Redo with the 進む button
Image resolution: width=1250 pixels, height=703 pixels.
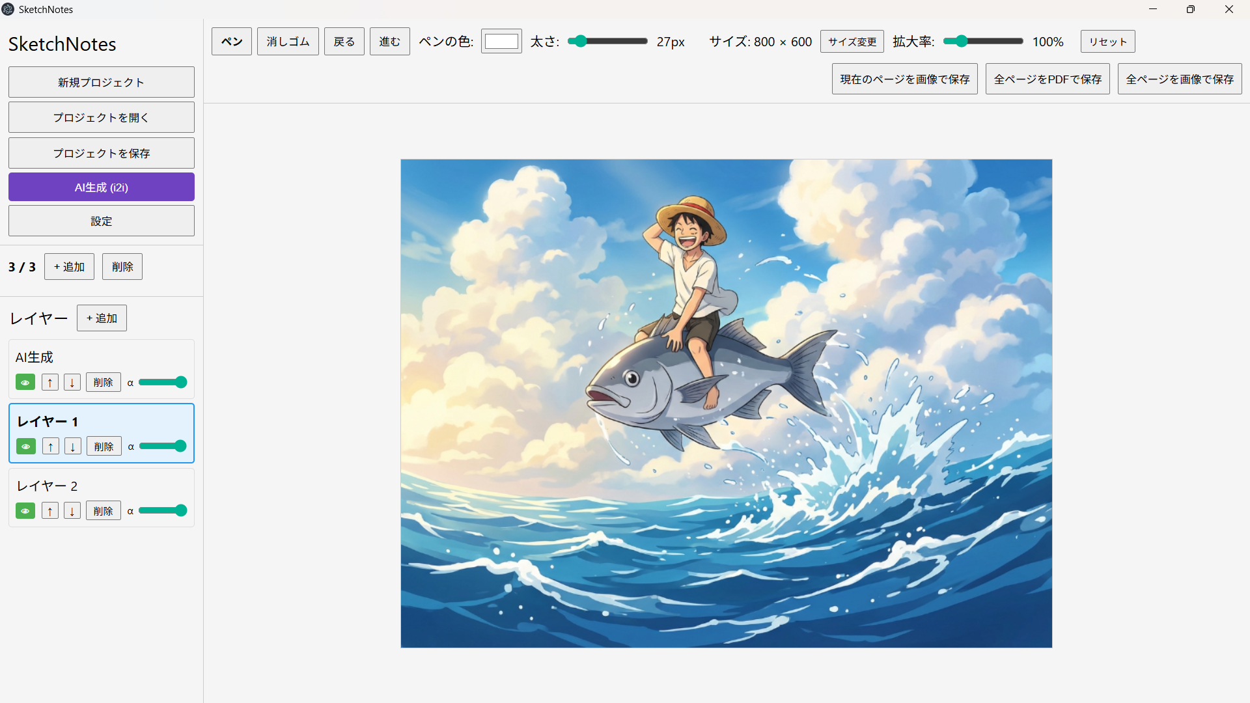click(390, 42)
